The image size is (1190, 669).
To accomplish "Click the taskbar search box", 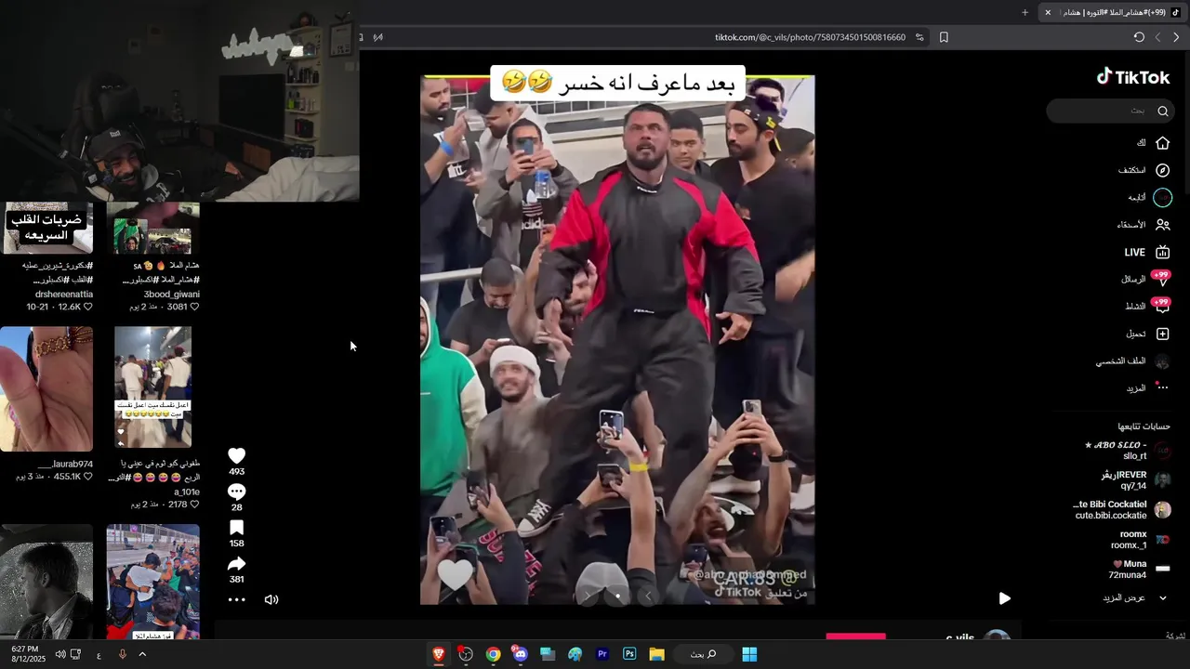I will click(x=702, y=654).
